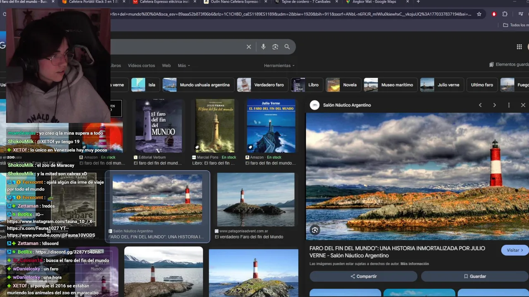Open the blue Julio Verne Amazon book cover
The width and height of the screenshot is (529, 297).
[271, 126]
